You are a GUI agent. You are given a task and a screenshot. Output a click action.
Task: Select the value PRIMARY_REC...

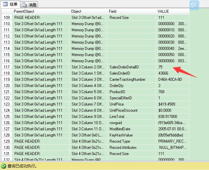click(x=172, y=141)
